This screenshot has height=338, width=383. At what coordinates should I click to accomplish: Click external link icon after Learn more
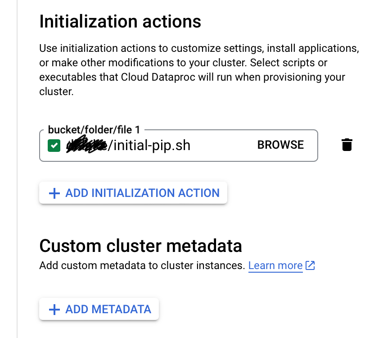(310, 265)
